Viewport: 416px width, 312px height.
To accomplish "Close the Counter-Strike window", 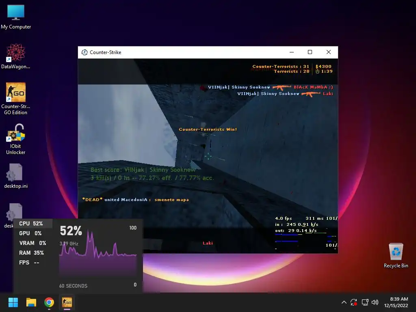I will (328, 52).
